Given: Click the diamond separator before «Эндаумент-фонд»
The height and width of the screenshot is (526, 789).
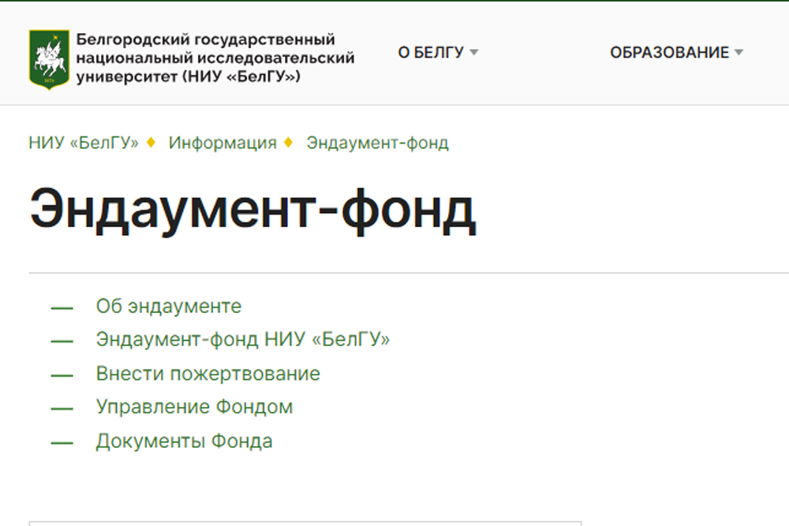Looking at the screenshot, I should 289,143.
